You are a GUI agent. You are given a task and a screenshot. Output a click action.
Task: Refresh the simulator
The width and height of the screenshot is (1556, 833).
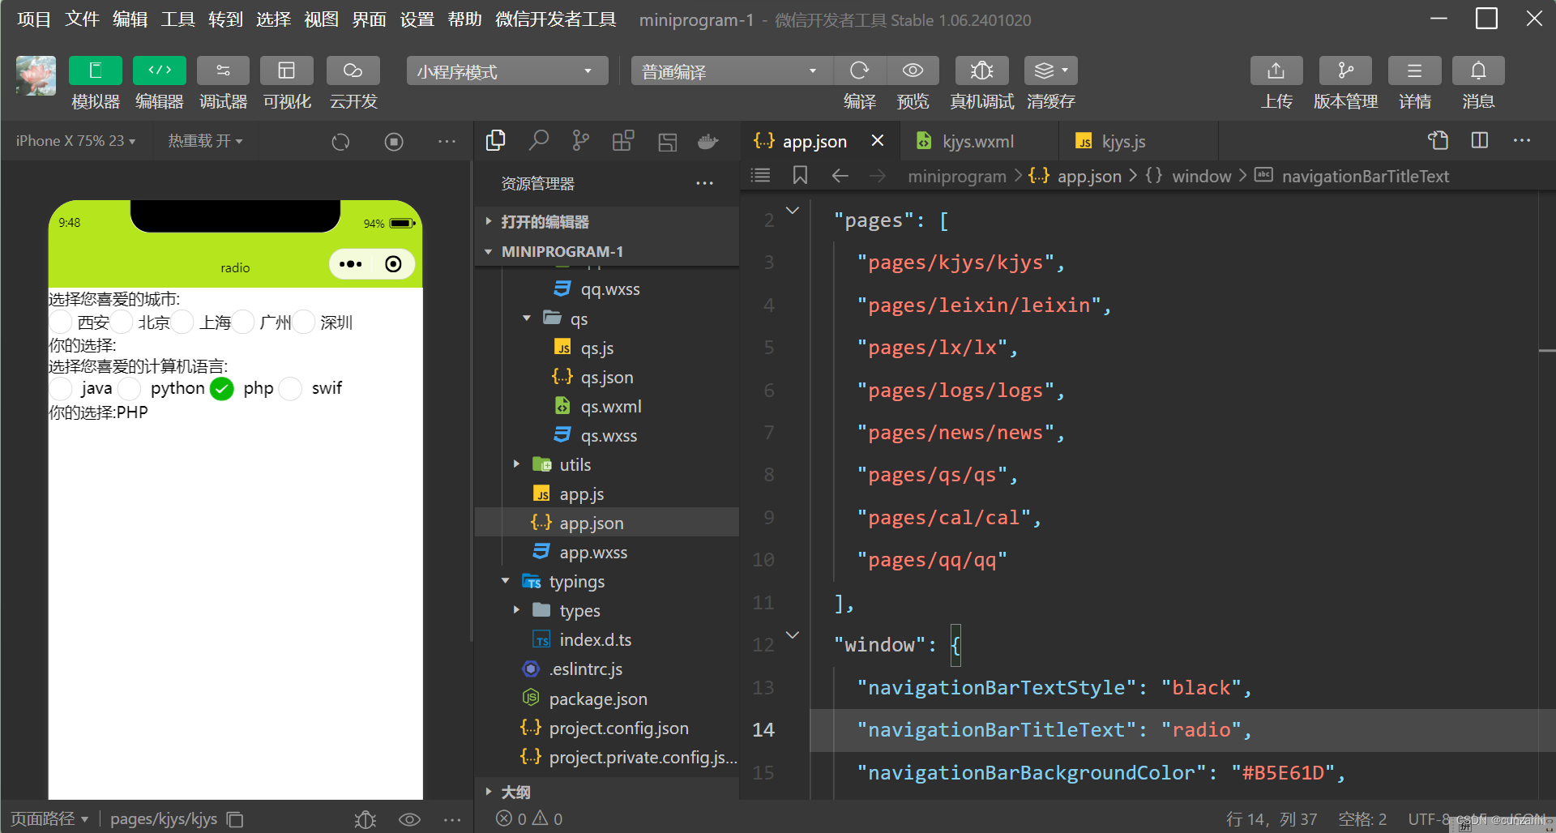click(x=340, y=142)
